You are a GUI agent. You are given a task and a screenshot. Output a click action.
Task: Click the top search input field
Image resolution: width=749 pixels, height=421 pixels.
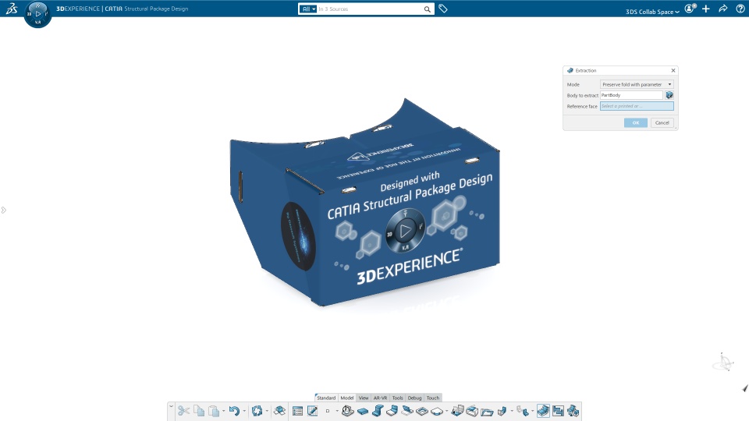tap(370, 9)
